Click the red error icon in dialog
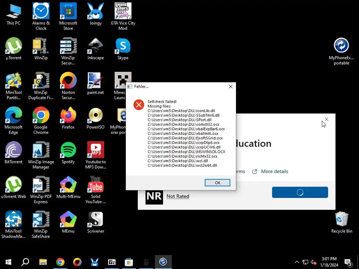 (x=139, y=105)
